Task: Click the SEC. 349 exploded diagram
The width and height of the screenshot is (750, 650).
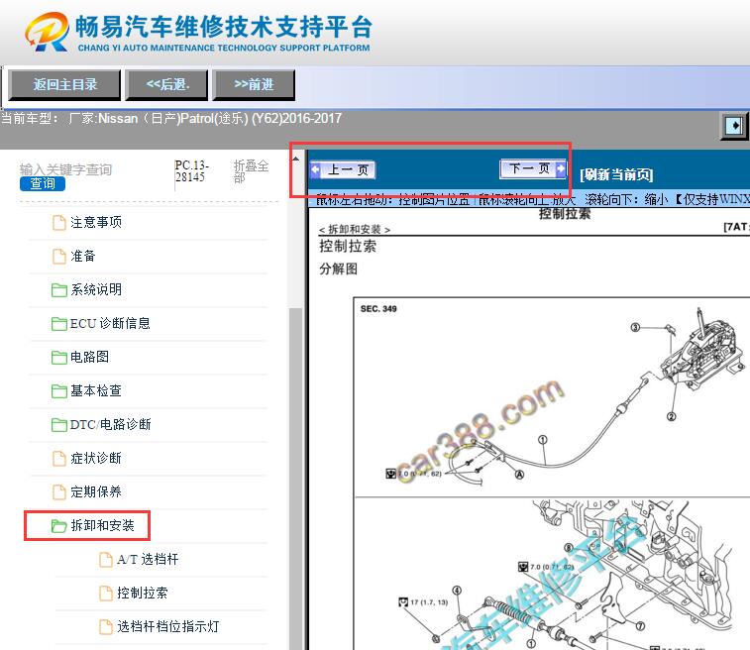Action: point(552,397)
